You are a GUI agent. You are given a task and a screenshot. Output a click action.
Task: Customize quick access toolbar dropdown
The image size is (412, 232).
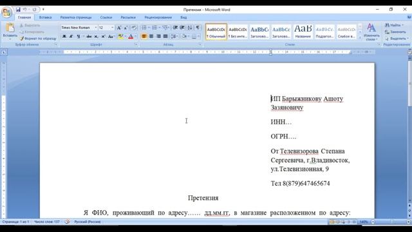(43, 10)
